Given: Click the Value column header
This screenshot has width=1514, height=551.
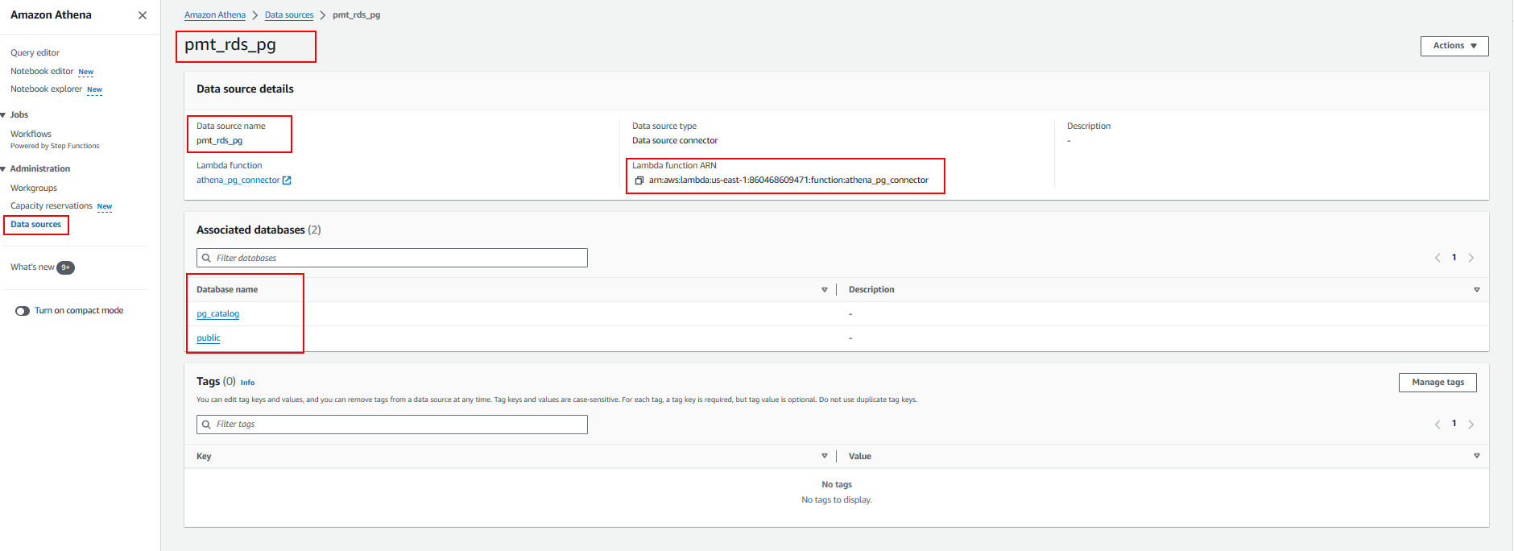Looking at the screenshot, I should (x=860, y=457).
